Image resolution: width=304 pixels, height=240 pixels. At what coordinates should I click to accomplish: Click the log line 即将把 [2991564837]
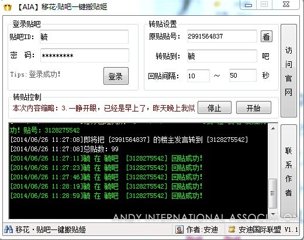point(129,140)
